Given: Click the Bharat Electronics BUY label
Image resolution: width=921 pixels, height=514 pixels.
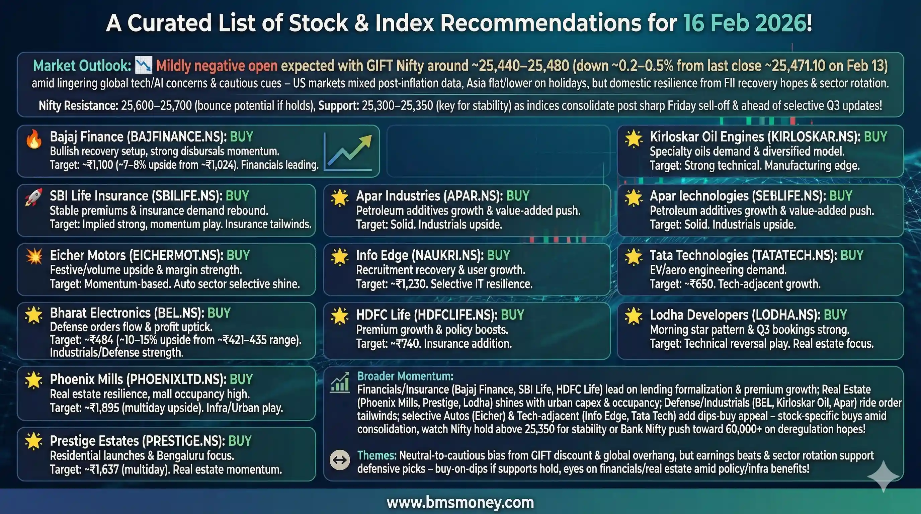Looking at the screenshot, I should 219,313.
